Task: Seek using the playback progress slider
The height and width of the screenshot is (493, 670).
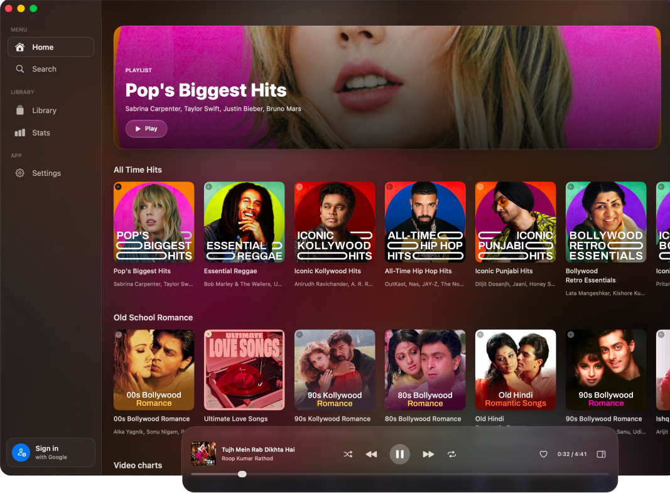Action: click(x=399, y=474)
